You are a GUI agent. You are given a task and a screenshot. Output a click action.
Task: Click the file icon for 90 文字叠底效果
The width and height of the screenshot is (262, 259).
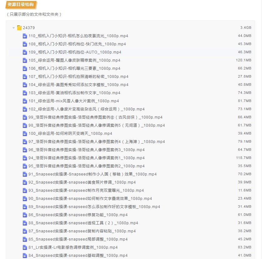pyautogui.click(x=25, y=199)
